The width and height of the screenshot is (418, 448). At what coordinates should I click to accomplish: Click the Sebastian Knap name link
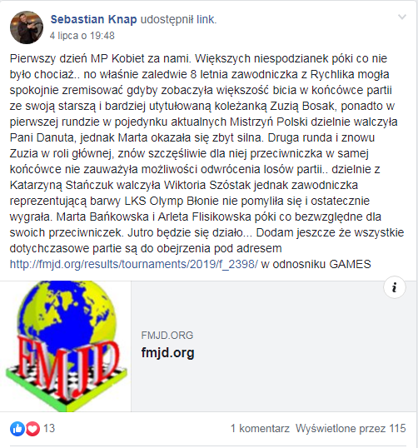click(94, 19)
